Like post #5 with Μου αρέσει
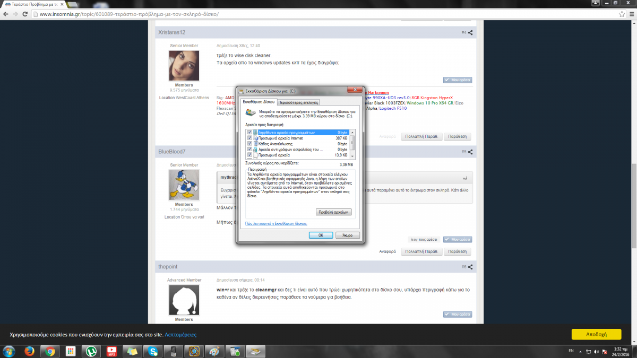This screenshot has height=358, width=637. coord(457,239)
